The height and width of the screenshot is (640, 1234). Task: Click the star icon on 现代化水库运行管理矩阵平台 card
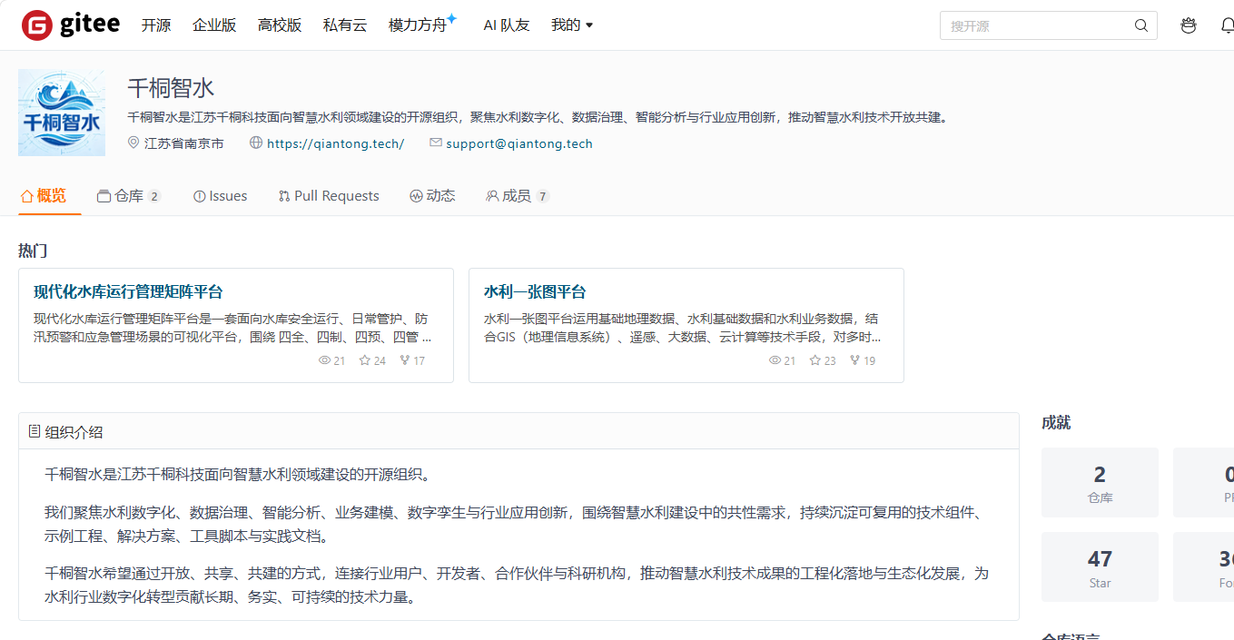point(365,360)
